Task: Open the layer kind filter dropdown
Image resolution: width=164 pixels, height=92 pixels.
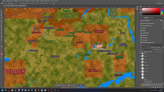Action: point(144,48)
